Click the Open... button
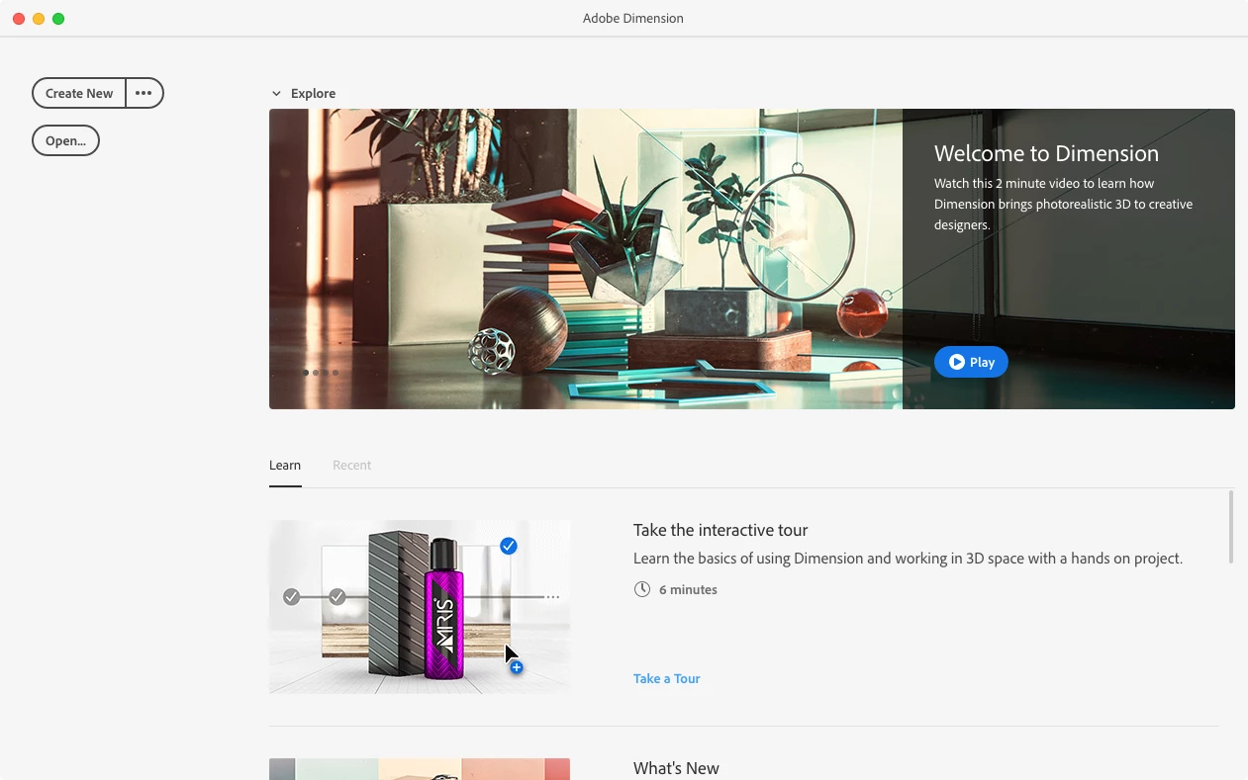This screenshot has height=780, width=1248. tap(65, 140)
